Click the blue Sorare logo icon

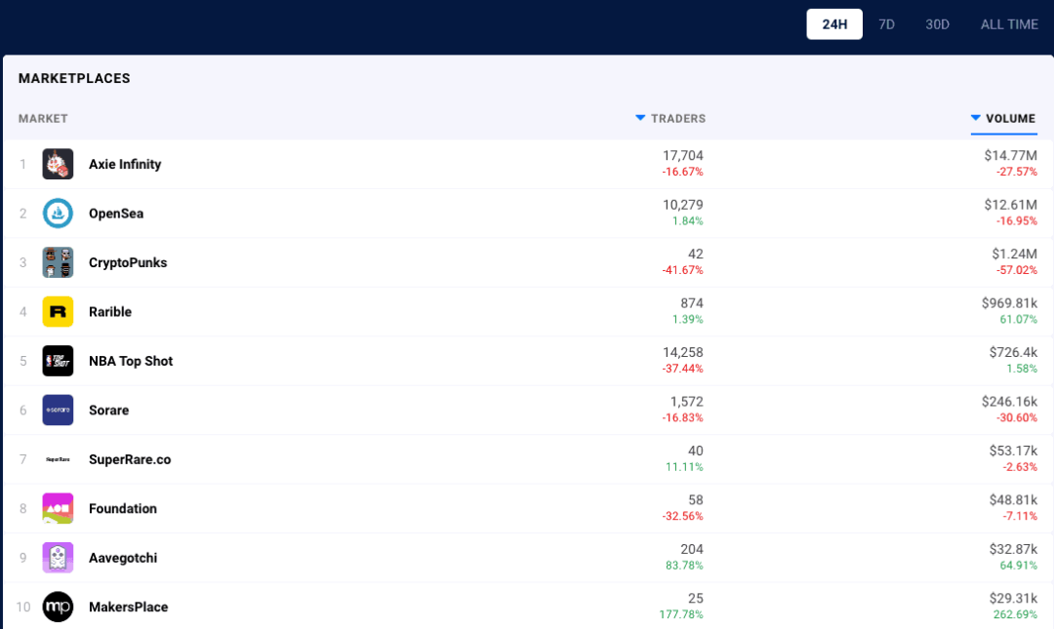click(58, 410)
